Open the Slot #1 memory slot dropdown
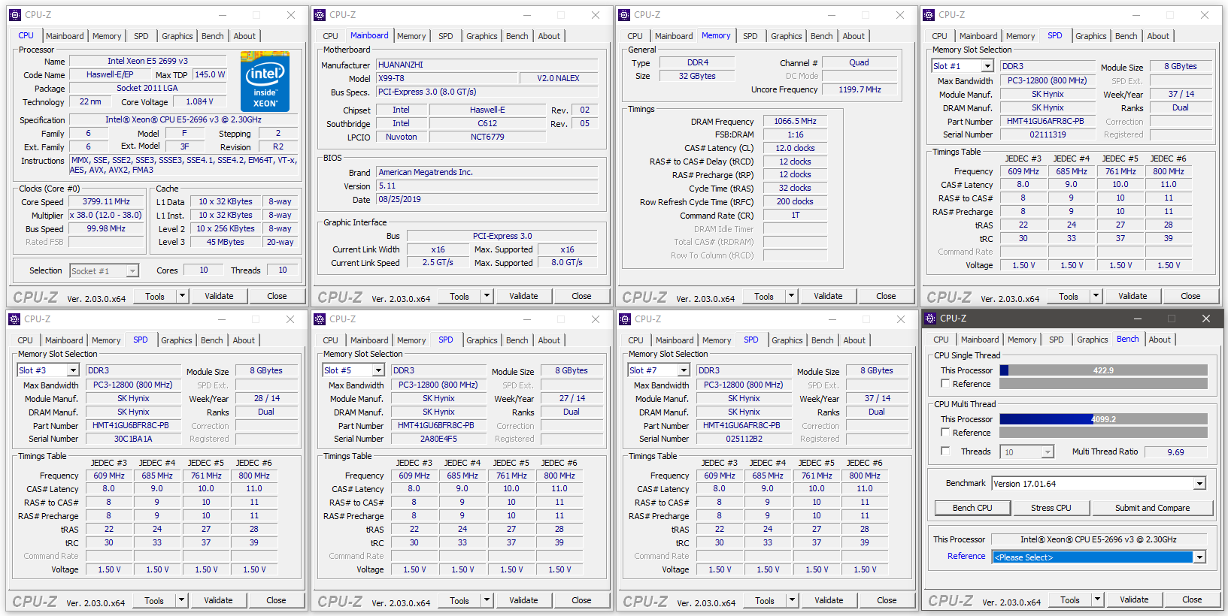 [987, 66]
